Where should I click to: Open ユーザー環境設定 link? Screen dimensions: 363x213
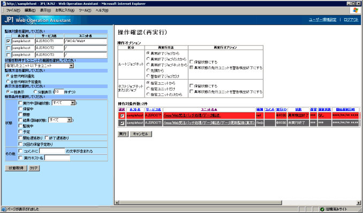point(322,20)
